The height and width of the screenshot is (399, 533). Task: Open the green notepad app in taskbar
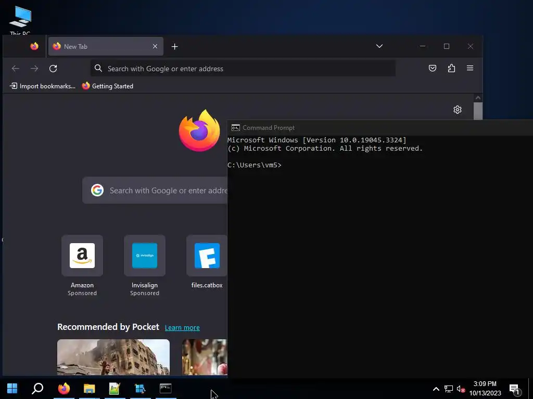(115, 389)
